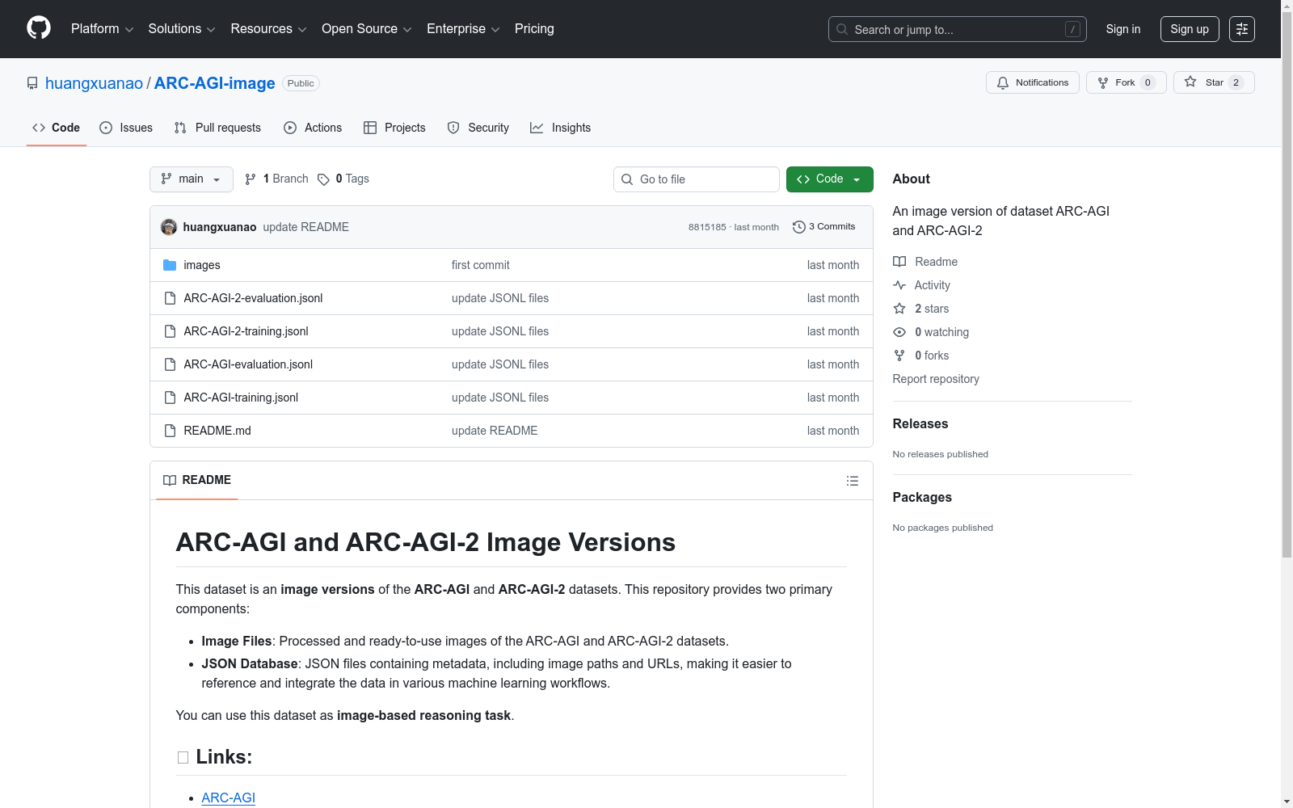Open the images folder
1293x808 pixels.
point(202,265)
